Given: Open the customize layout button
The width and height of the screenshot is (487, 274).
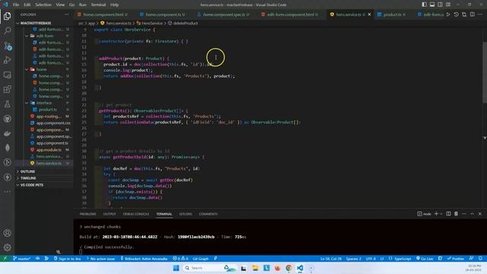Looking at the screenshot, I should point(448,5).
